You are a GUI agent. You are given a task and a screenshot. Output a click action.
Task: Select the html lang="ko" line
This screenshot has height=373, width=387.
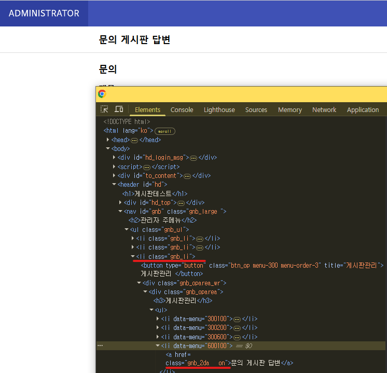[x=128, y=131]
